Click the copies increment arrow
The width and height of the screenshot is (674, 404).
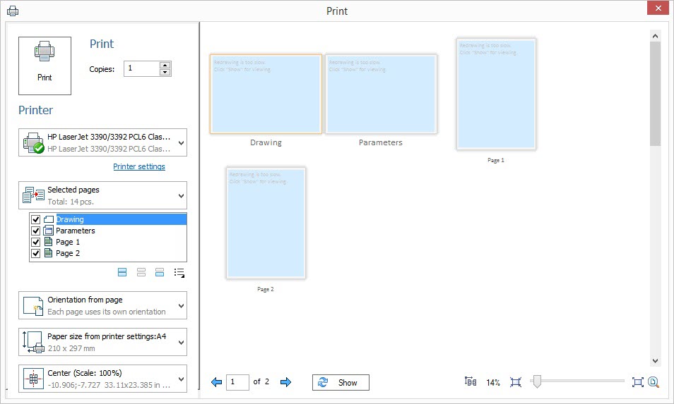[x=165, y=65]
